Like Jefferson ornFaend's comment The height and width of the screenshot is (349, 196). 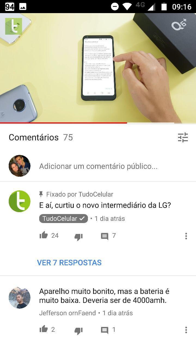pos(44,329)
